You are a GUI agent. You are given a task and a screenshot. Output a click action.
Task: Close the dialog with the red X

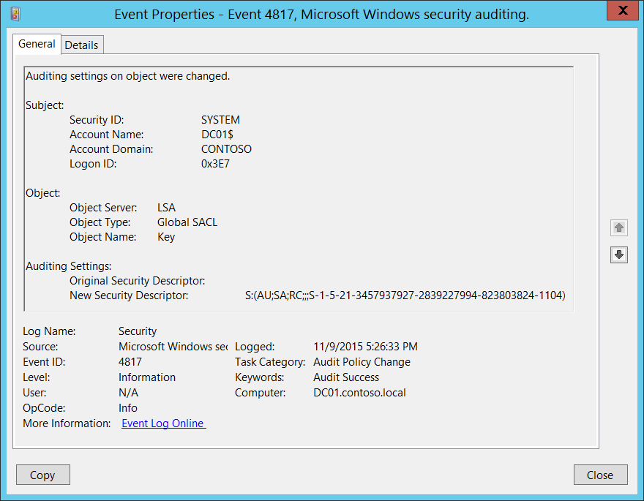coord(621,11)
